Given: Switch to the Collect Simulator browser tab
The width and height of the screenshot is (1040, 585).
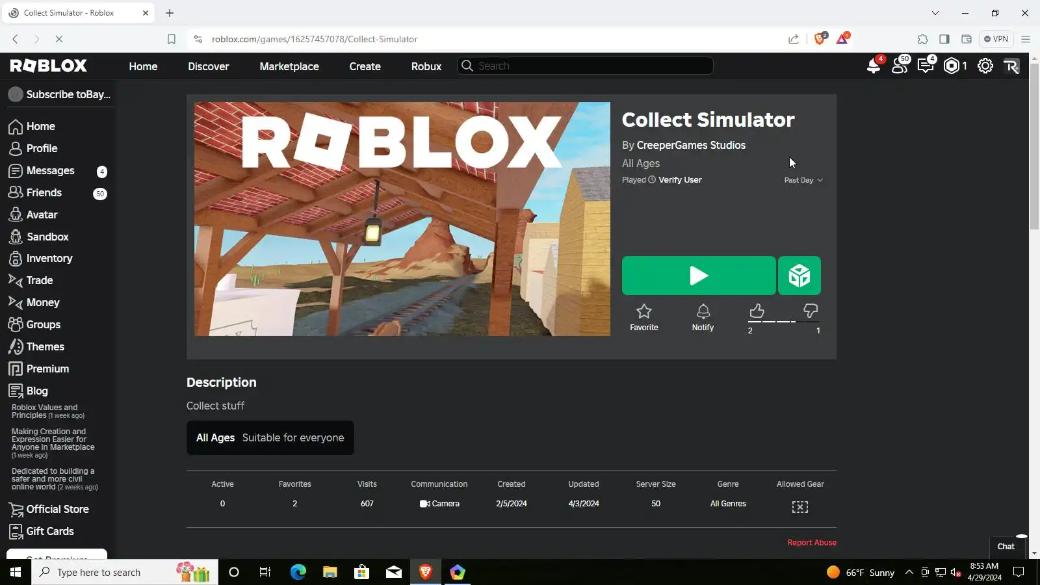Looking at the screenshot, I should coord(78,13).
